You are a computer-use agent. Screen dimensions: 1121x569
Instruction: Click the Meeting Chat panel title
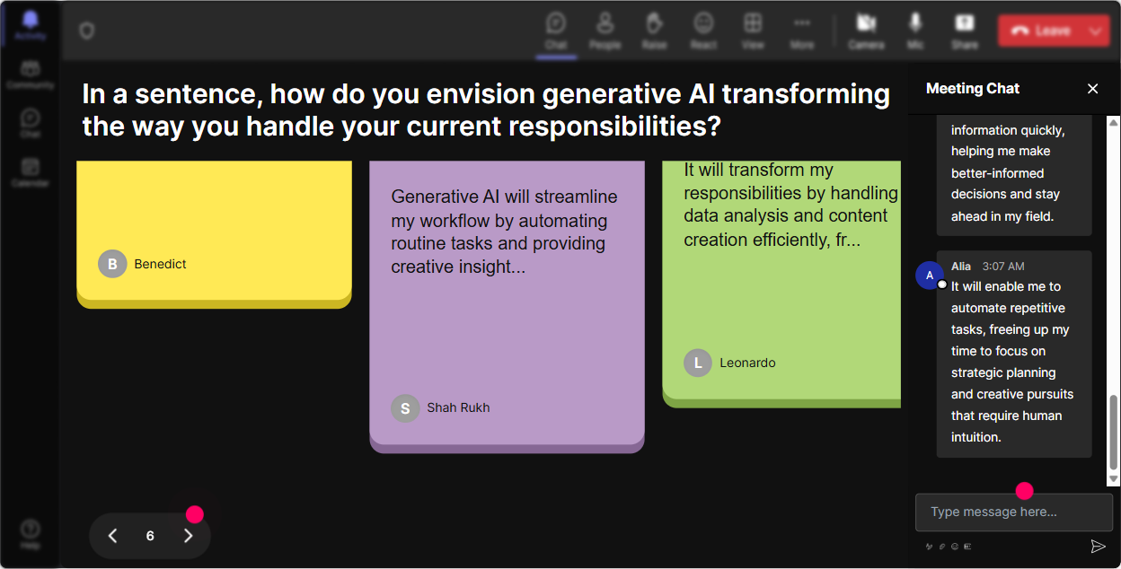pos(973,88)
